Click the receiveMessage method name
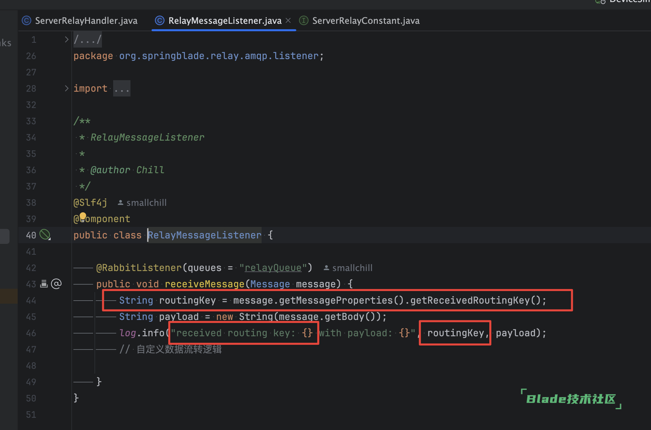This screenshot has height=430, width=651. pyautogui.click(x=205, y=284)
